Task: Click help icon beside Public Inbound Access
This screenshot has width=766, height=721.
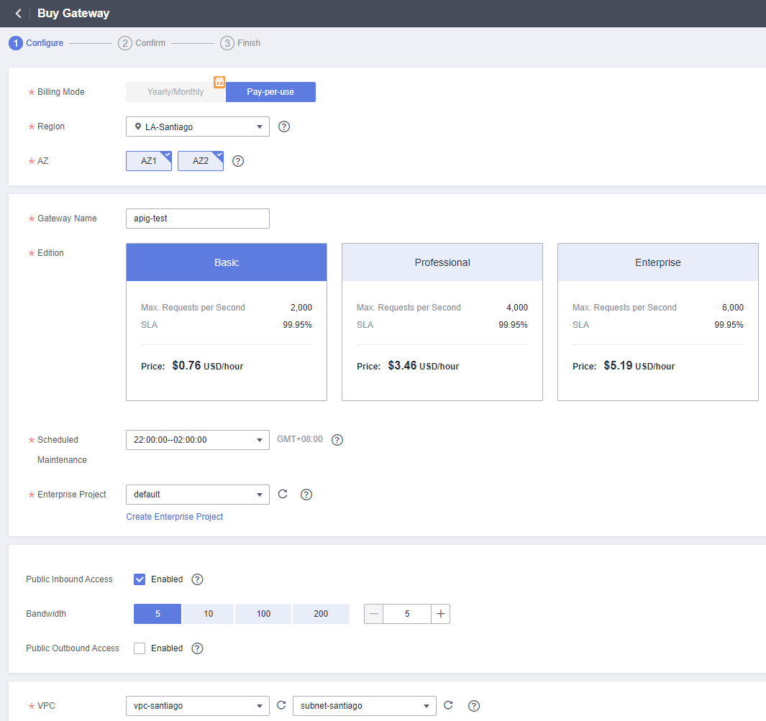Action: pyautogui.click(x=198, y=579)
